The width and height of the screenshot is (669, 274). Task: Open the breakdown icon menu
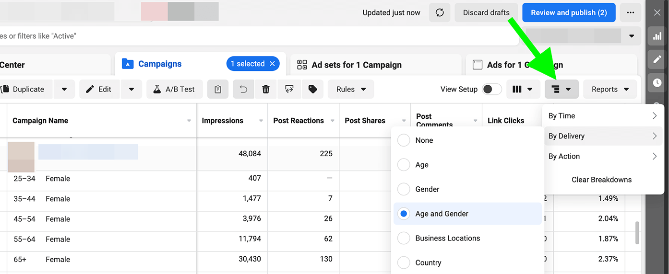(561, 89)
